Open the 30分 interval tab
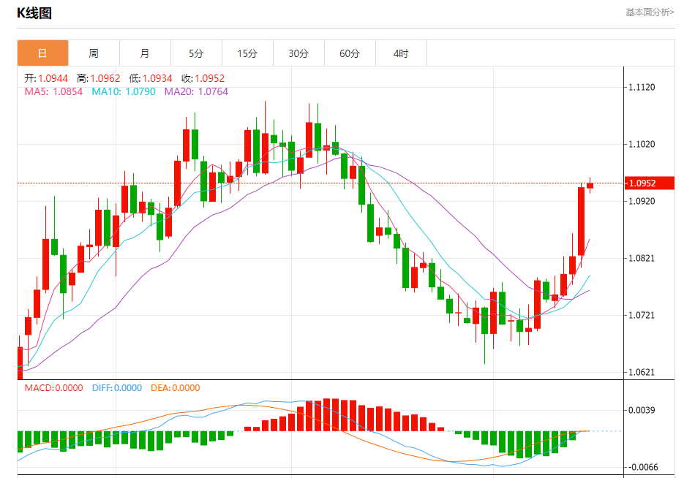684x478 pixels. pos(298,53)
